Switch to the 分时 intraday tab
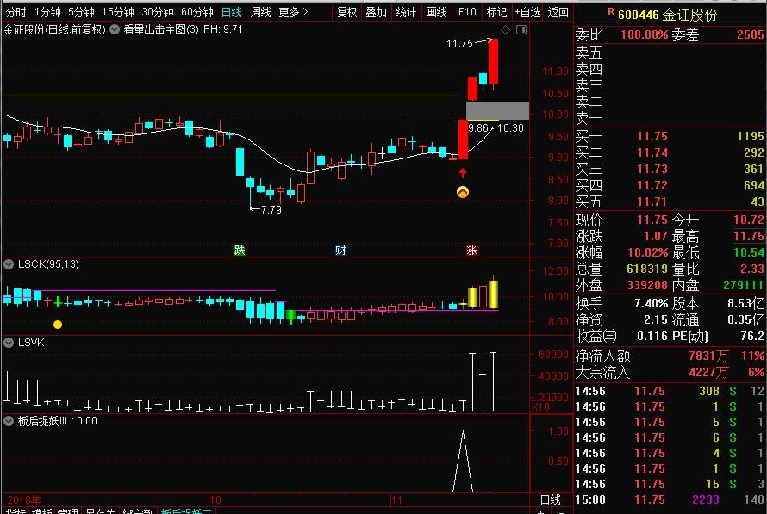The height and width of the screenshot is (514, 767). 16,12
